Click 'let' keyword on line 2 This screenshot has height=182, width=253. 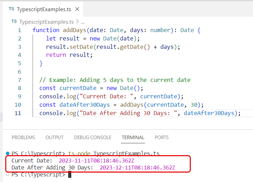point(51,38)
